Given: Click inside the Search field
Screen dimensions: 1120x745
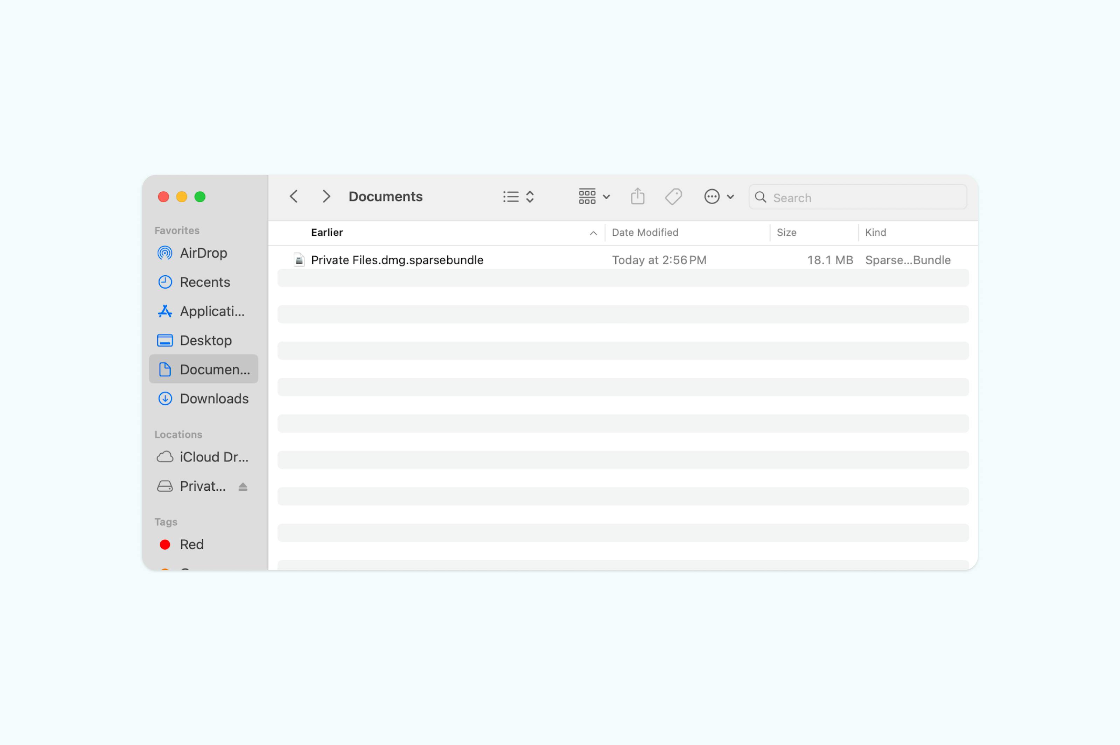Looking at the screenshot, I should pyautogui.click(x=856, y=197).
